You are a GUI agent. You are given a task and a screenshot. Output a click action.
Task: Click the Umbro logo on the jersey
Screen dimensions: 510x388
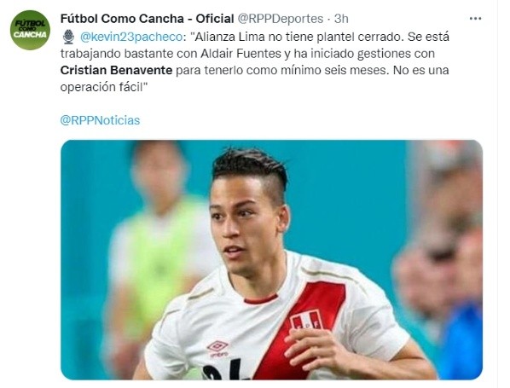[x=217, y=348]
